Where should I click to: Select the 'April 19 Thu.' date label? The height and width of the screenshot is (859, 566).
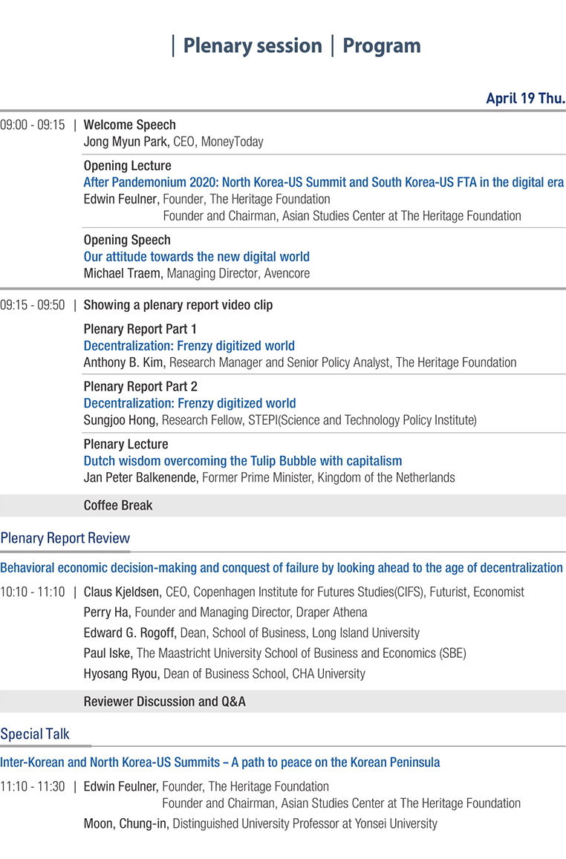[x=525, y=98]
